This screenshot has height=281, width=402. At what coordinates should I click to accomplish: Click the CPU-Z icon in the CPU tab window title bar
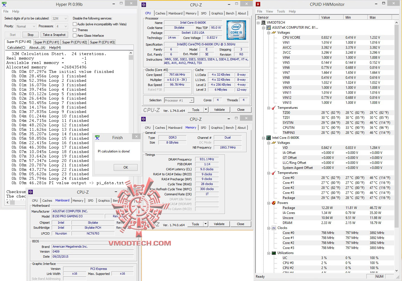144,5
